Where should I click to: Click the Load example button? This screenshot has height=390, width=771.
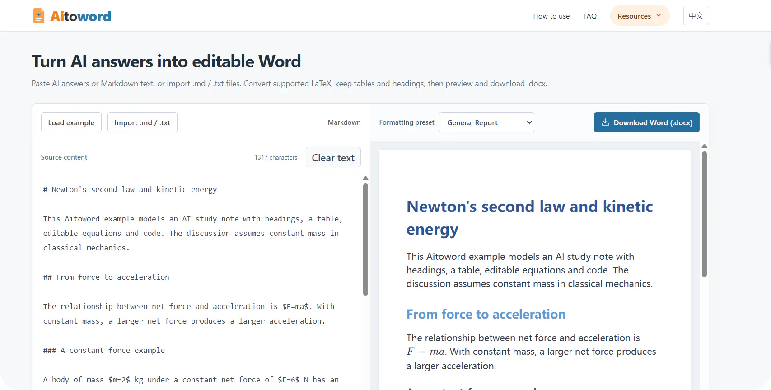coord(71,122)
